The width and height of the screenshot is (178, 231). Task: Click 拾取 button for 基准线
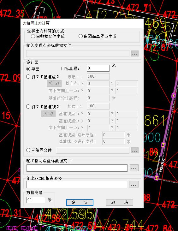point(48,114)
